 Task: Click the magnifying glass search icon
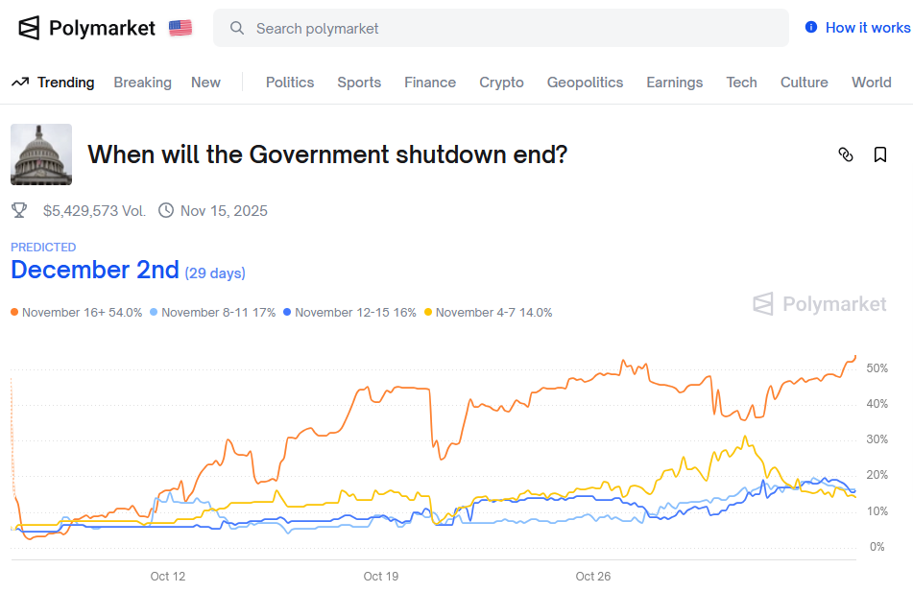tap(237, 29)
